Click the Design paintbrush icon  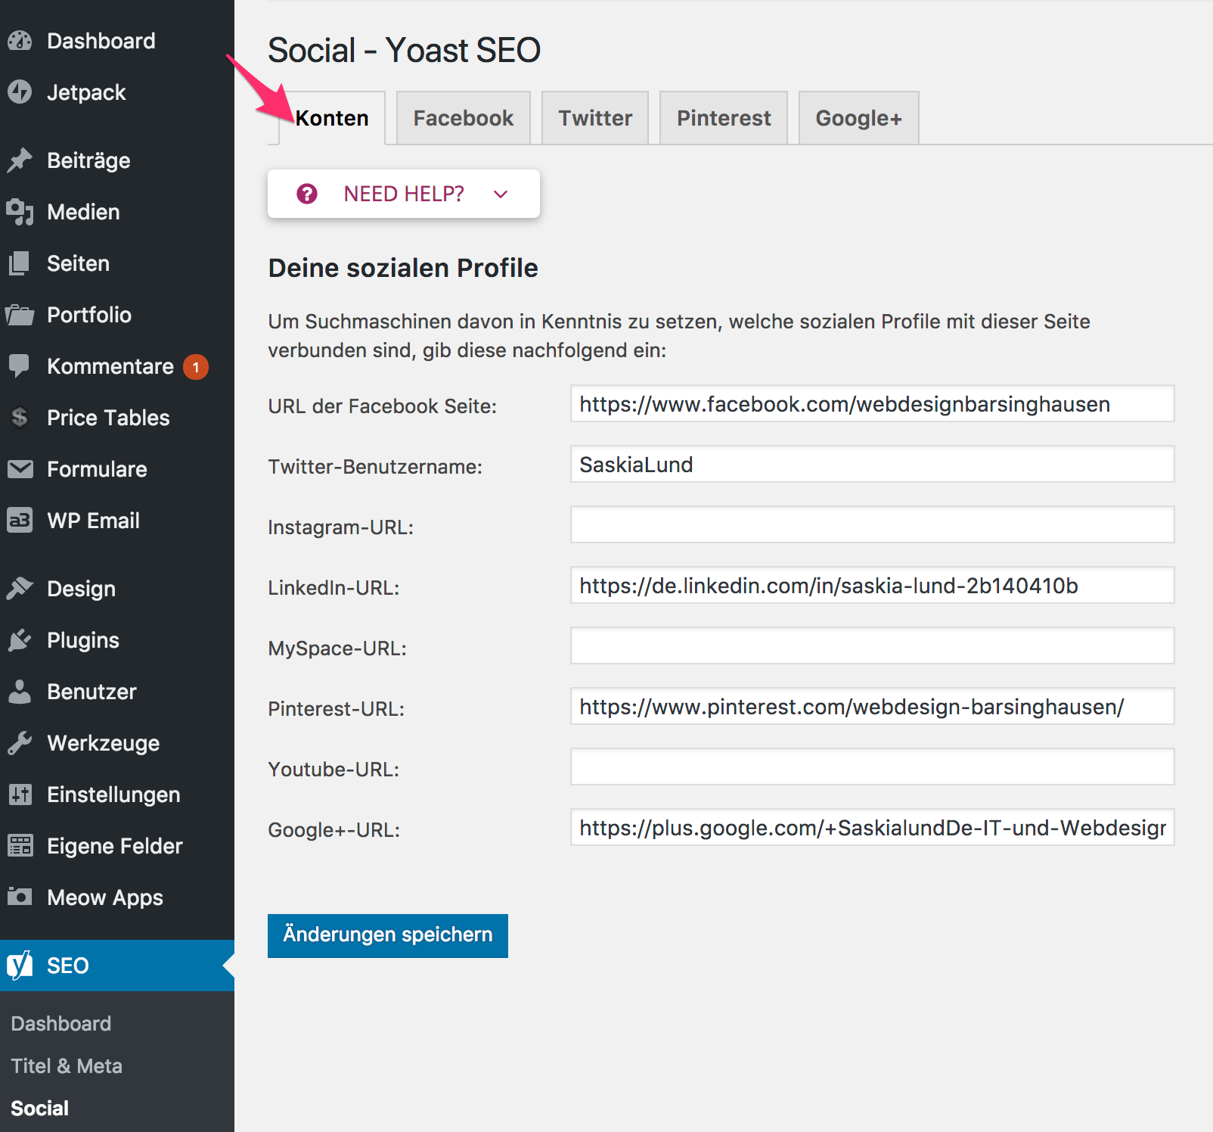click(x=20, y=589)
